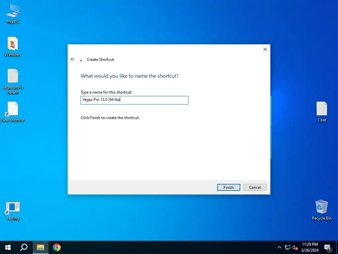Select the Windows folder on the desktop

pyautogui.click(x=13, y=46)
